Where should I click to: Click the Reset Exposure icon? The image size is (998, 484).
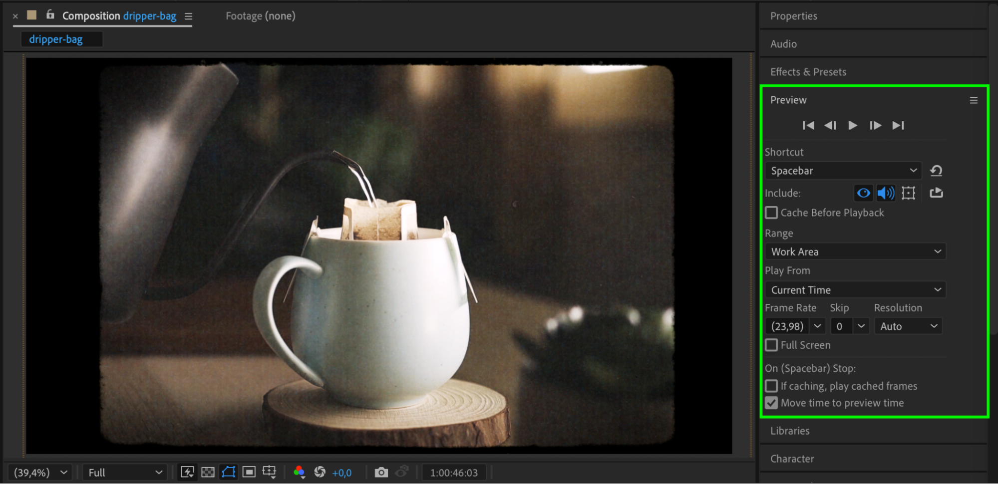[x=320, y=472]
